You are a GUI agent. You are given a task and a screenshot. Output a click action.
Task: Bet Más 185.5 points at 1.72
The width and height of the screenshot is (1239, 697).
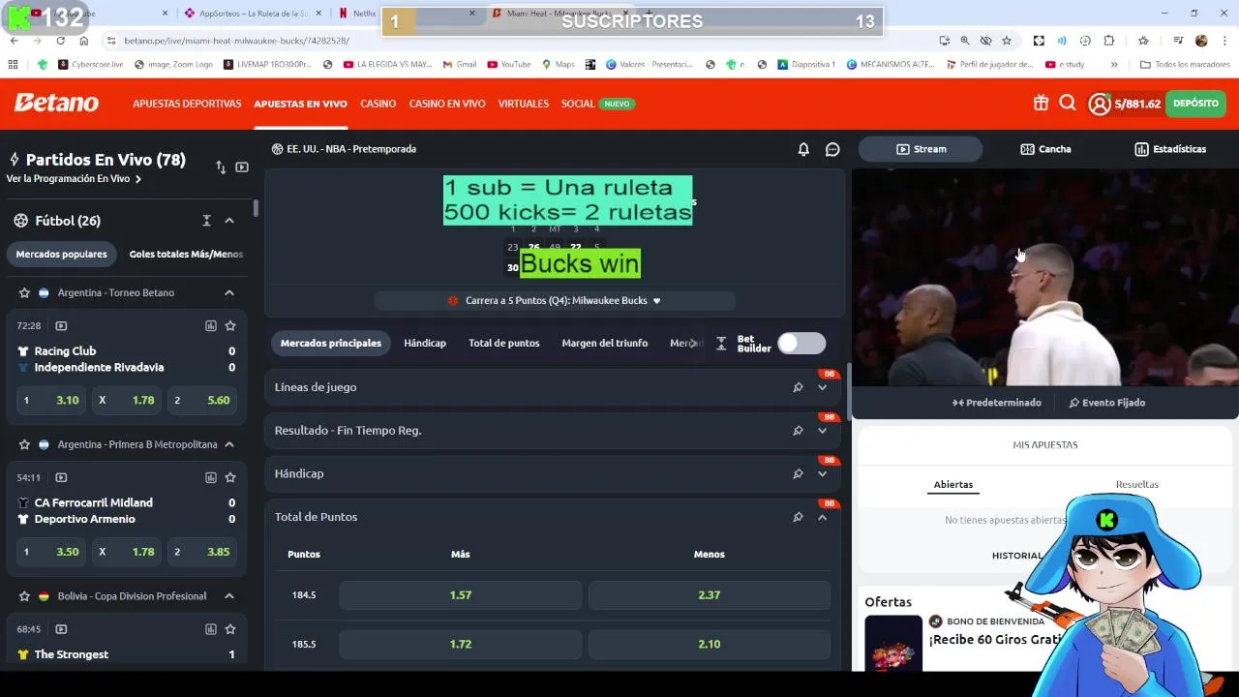pos(461,644)
